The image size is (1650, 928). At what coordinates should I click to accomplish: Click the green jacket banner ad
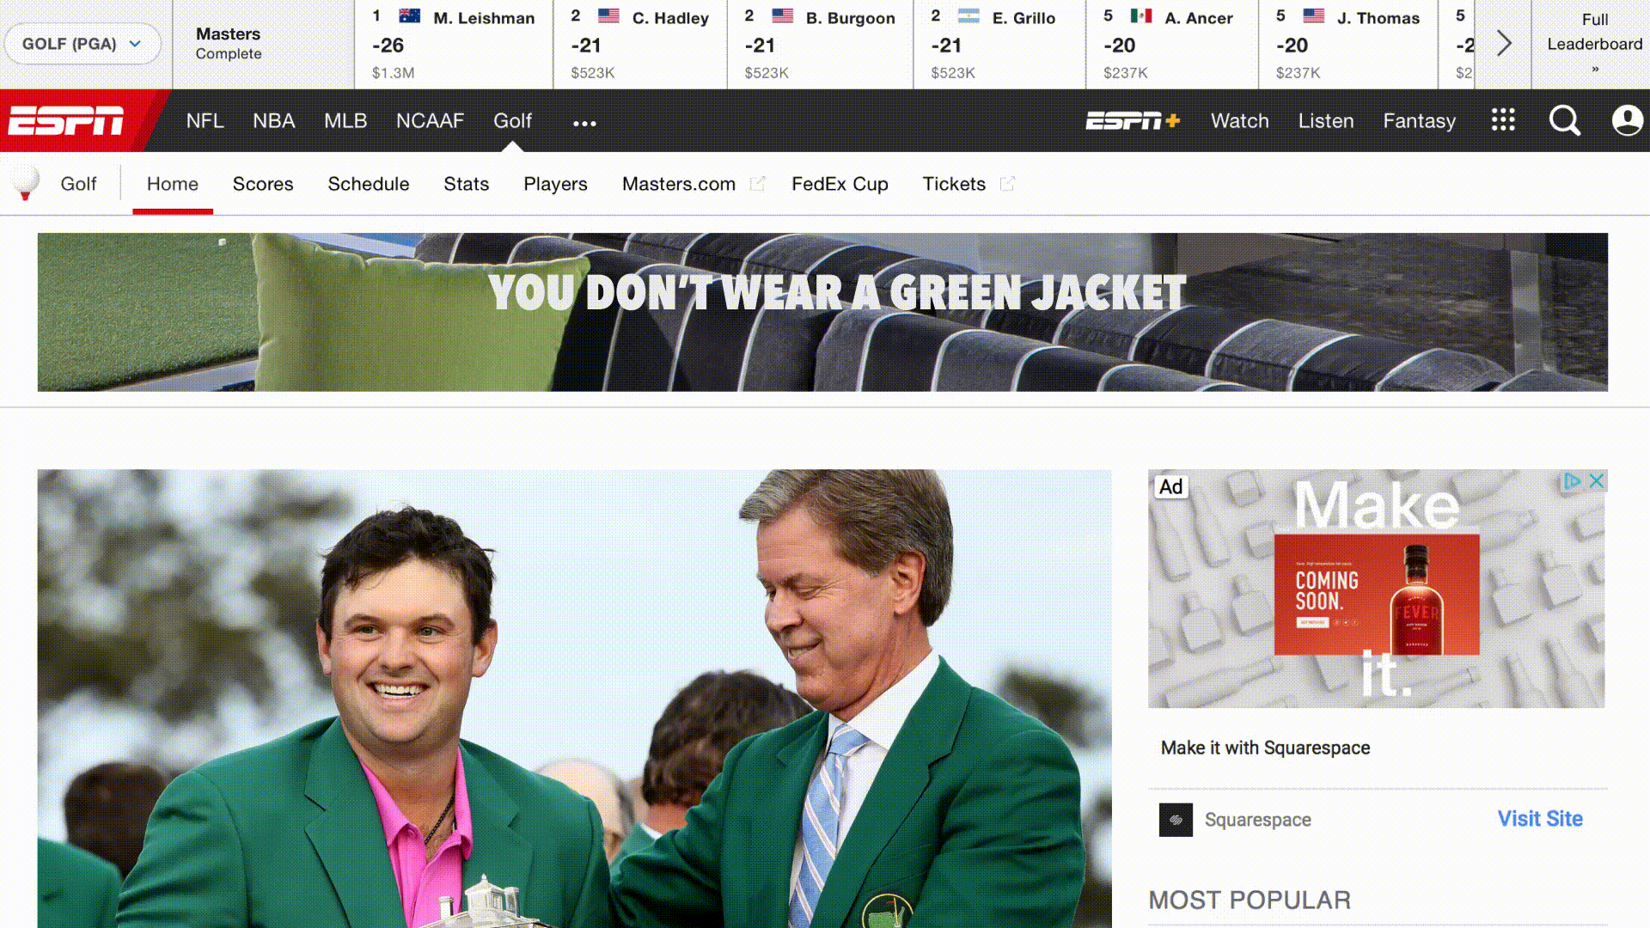(x=822, y=312)
